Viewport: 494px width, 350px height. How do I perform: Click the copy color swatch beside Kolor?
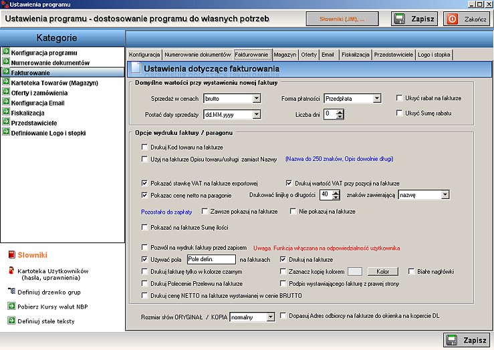(x=355, y=271)
